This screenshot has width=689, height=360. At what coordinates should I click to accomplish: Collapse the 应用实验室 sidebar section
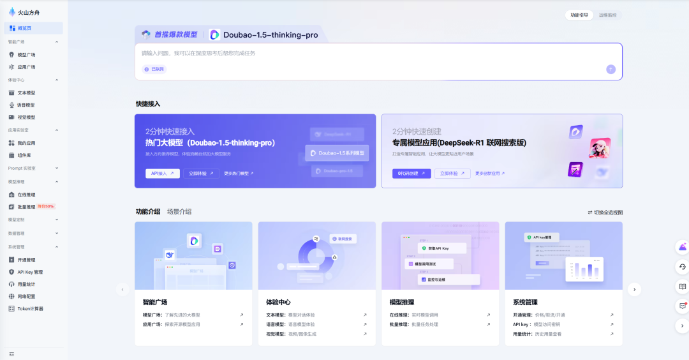57,130
